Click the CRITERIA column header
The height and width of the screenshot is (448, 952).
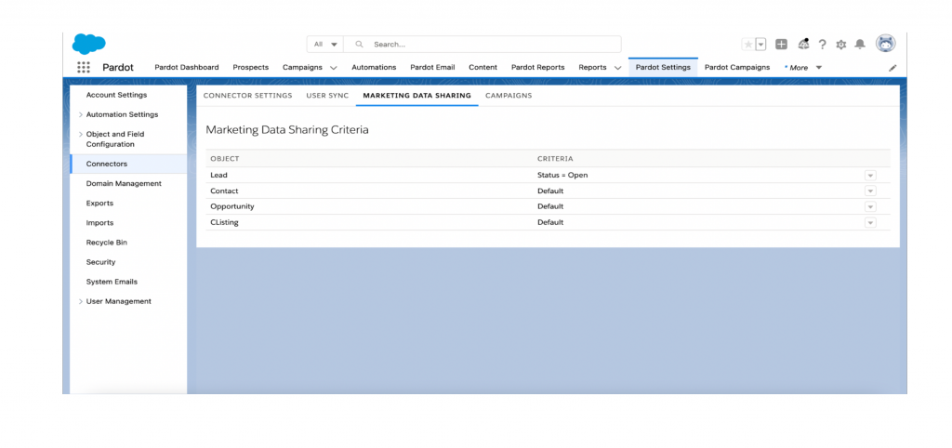555,158
